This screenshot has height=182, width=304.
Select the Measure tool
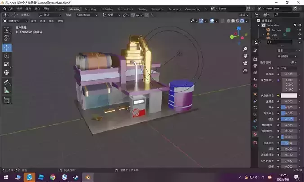[x=7, y=91]
